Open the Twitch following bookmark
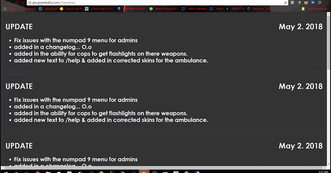This screenshot has height=173, width=331. (194, 9)
